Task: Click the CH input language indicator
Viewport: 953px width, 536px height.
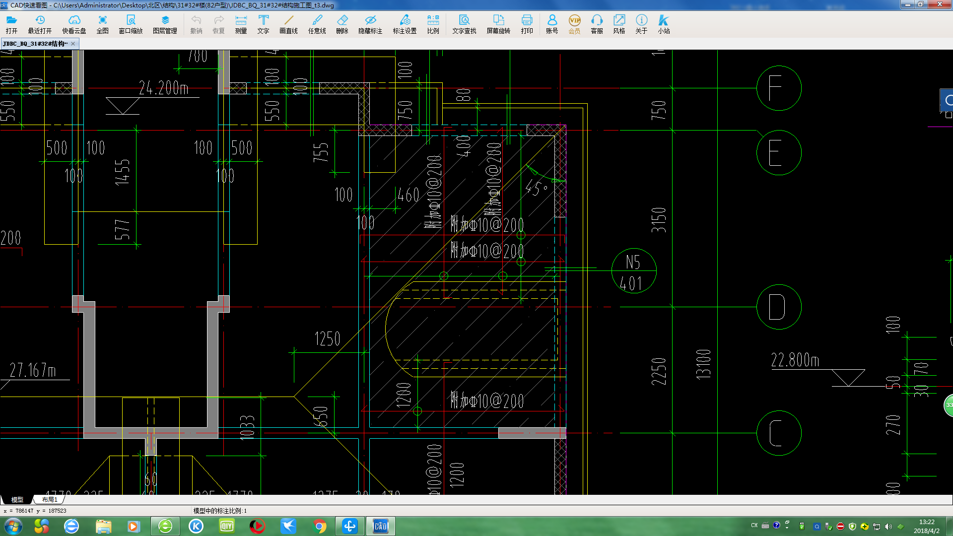Action: pos(754,525)
